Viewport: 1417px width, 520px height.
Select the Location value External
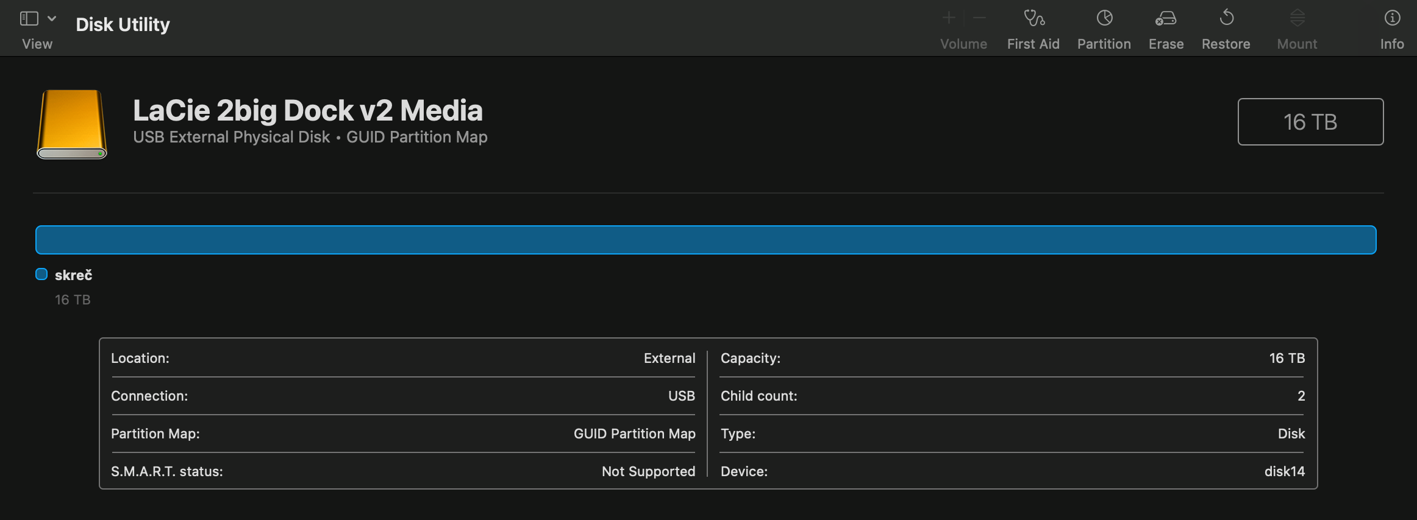[669, 358]
